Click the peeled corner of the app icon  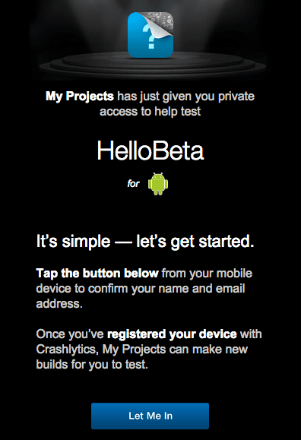click(162, 24)
